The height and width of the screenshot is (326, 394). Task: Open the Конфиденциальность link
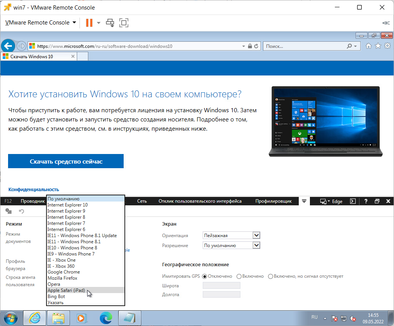[33, 189]
